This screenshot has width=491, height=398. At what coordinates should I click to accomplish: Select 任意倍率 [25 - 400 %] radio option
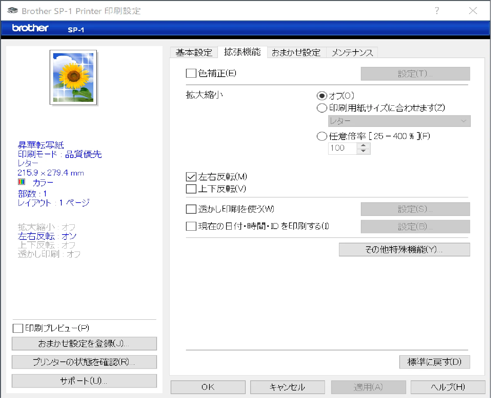point(322,136)
